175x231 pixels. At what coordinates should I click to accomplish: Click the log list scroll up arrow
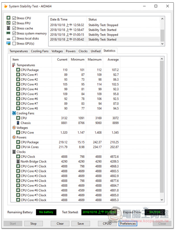pos(162,19)
